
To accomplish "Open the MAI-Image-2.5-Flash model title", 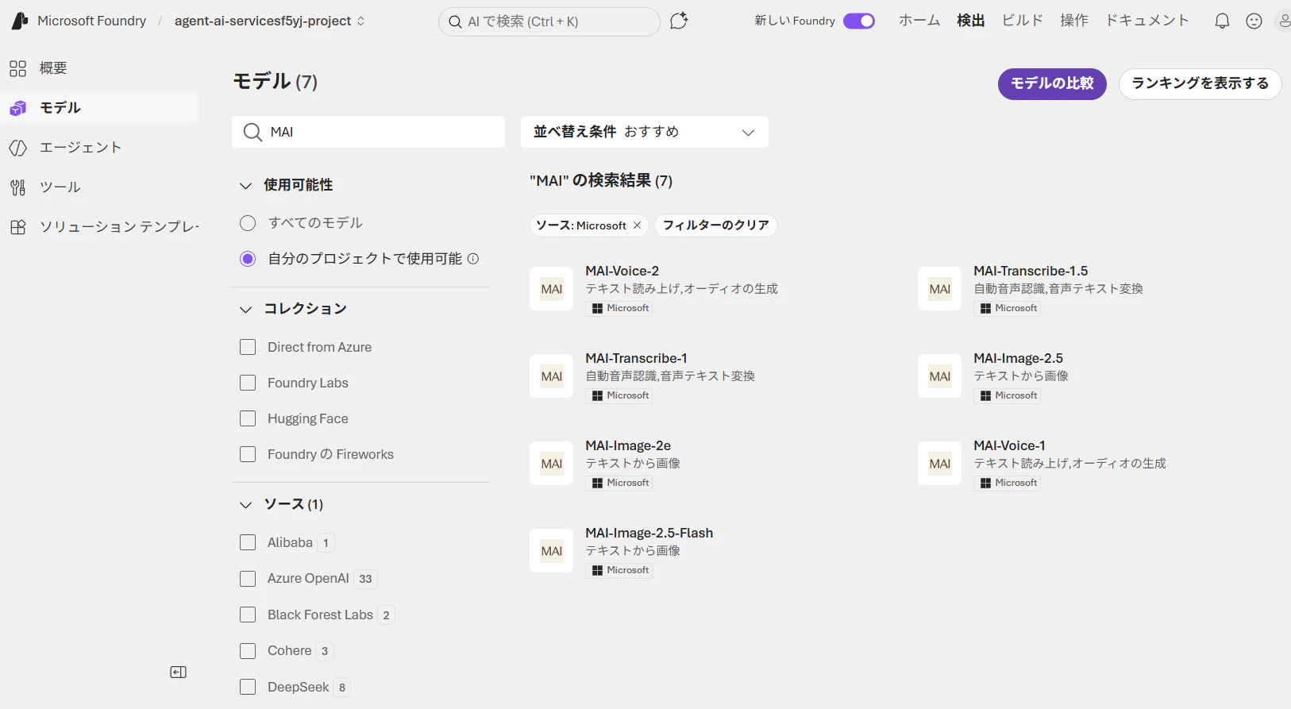I will tap(649, 534).
